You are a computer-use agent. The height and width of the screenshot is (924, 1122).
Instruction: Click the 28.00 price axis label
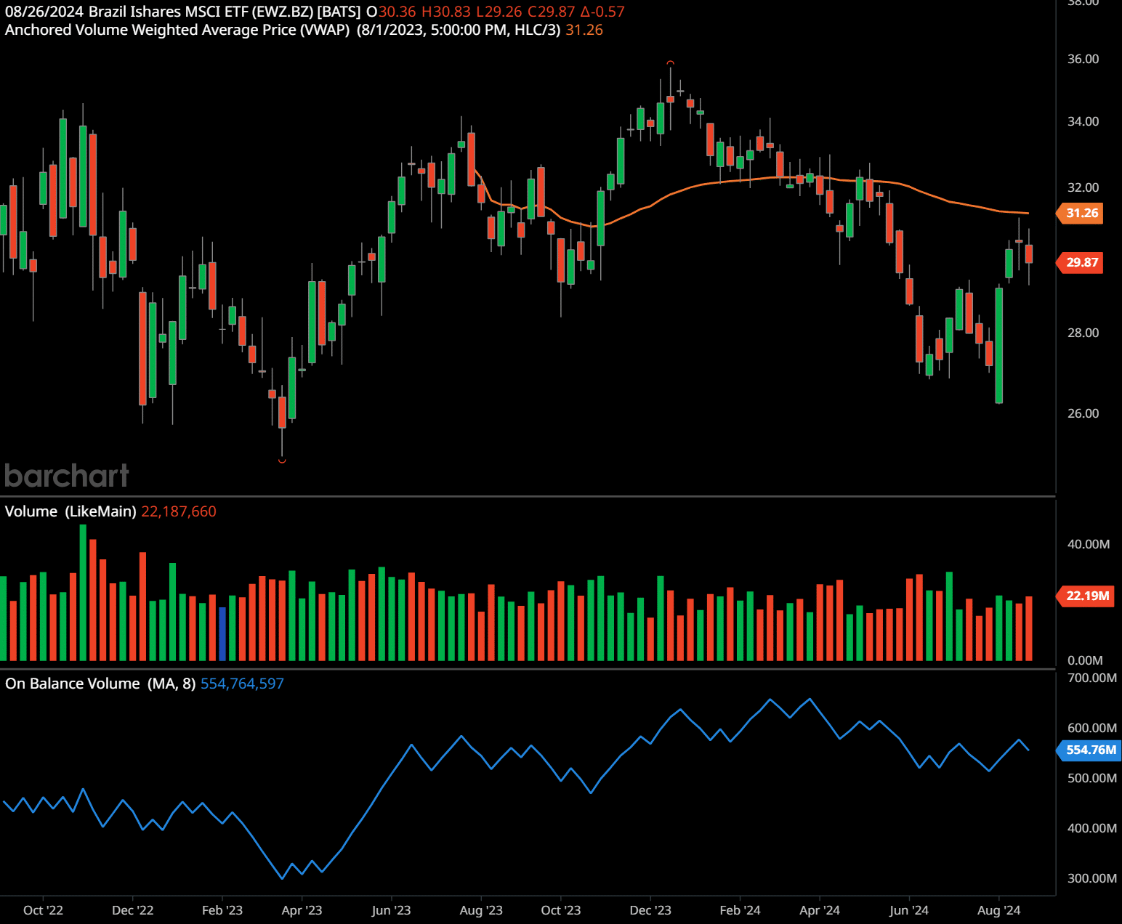1083,333
